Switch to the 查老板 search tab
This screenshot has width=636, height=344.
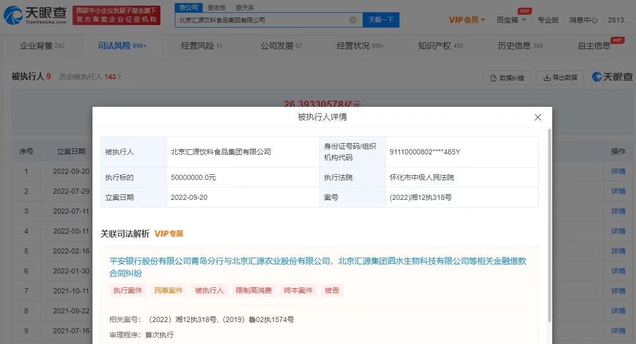[x=217, y=8]
